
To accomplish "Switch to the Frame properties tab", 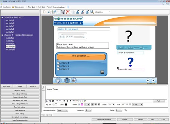I will pyautogui.click(x=47, y=115).
